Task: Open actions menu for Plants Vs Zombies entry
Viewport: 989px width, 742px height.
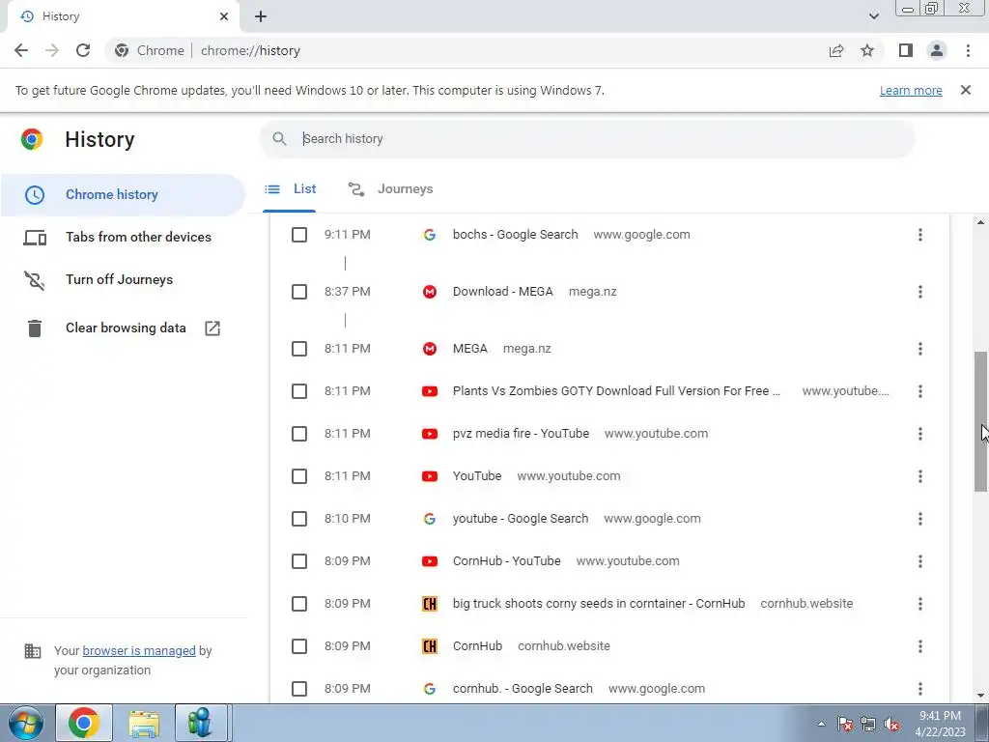Action: (919, 391)
